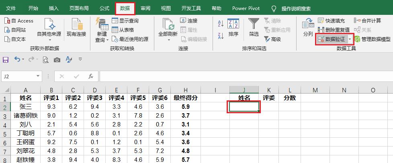Open print preview in quick toolbar
The width and height of the screenshot is (393, 163).
coord(45,59)
